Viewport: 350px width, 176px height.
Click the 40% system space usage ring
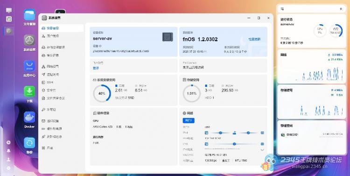(102, 93)
